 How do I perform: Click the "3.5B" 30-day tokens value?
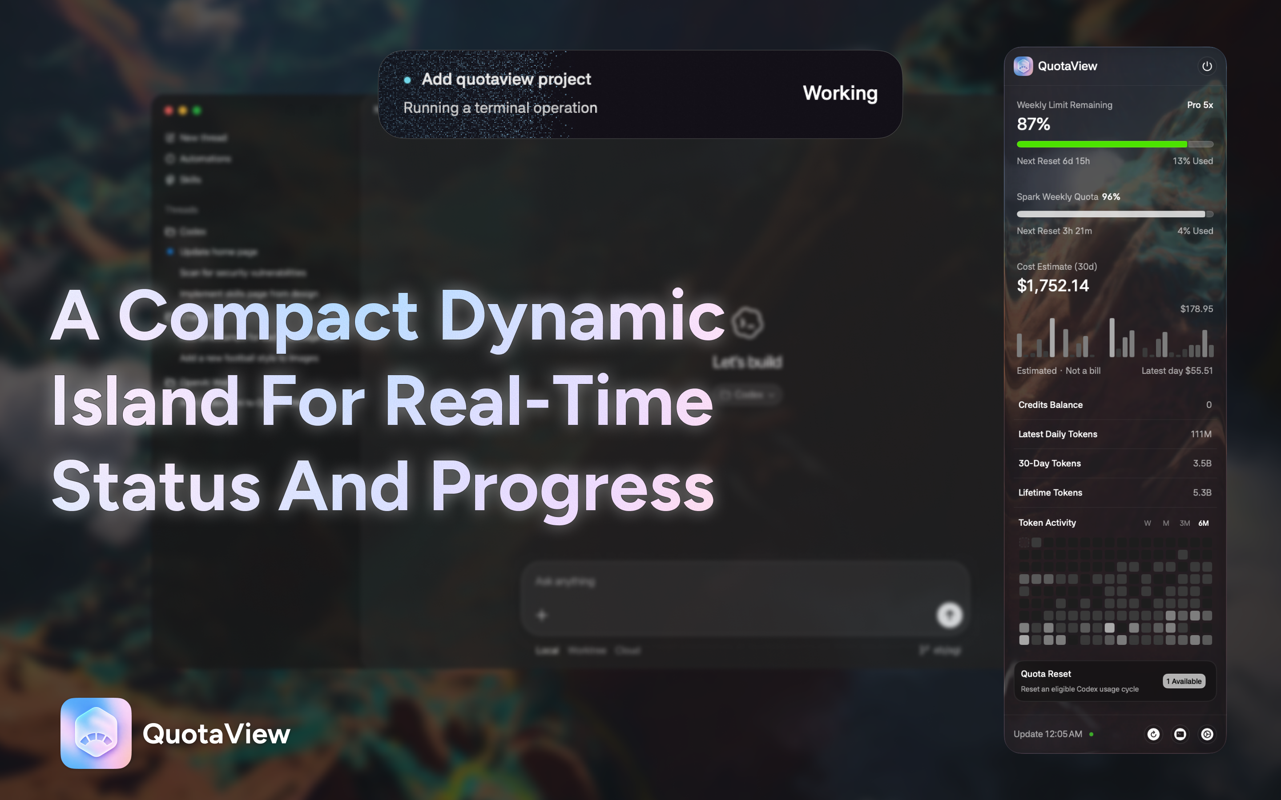[x=1201, y=464]
